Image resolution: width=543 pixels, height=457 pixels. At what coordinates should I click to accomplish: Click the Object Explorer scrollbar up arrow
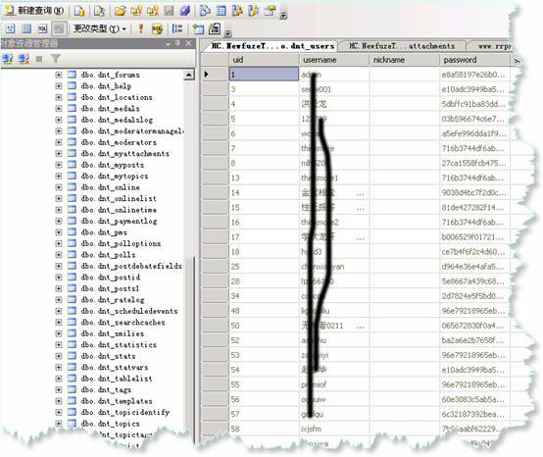click(x=189, y=75)
